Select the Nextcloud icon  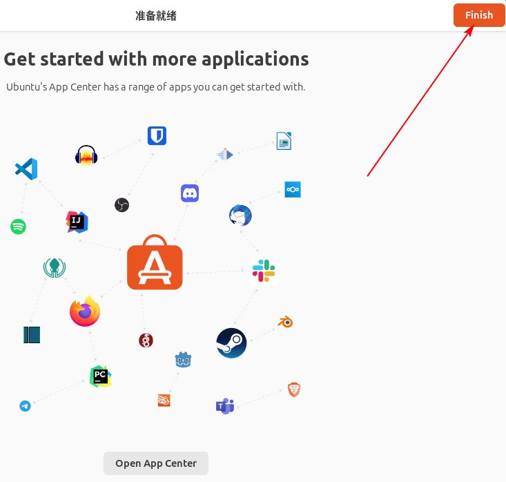point(293,189)
